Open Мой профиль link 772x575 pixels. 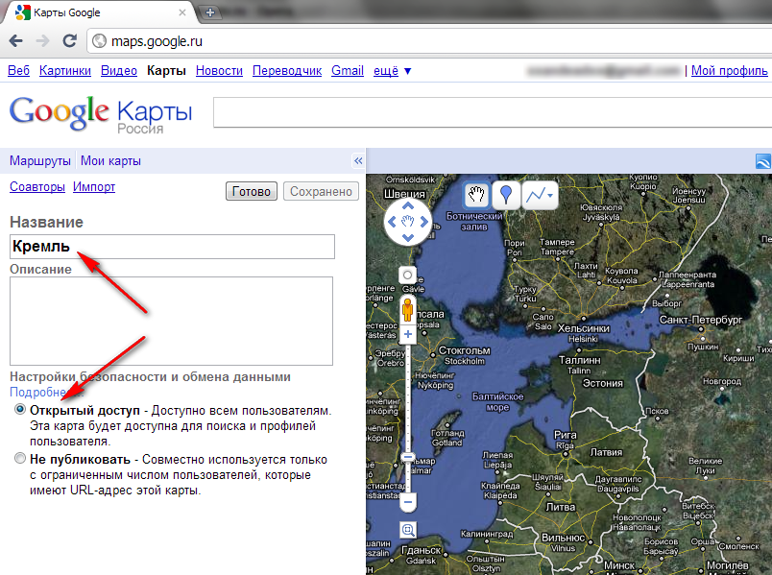click(x=729, y=71)
